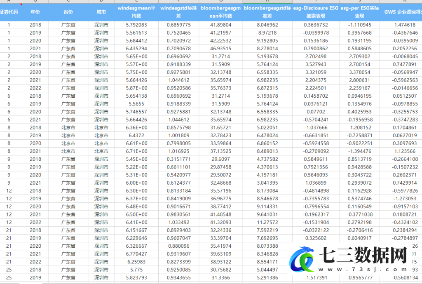The width and height of the screenshot is (422, 284).
Task: Select the value 5.5655
Action: (136, 104)
